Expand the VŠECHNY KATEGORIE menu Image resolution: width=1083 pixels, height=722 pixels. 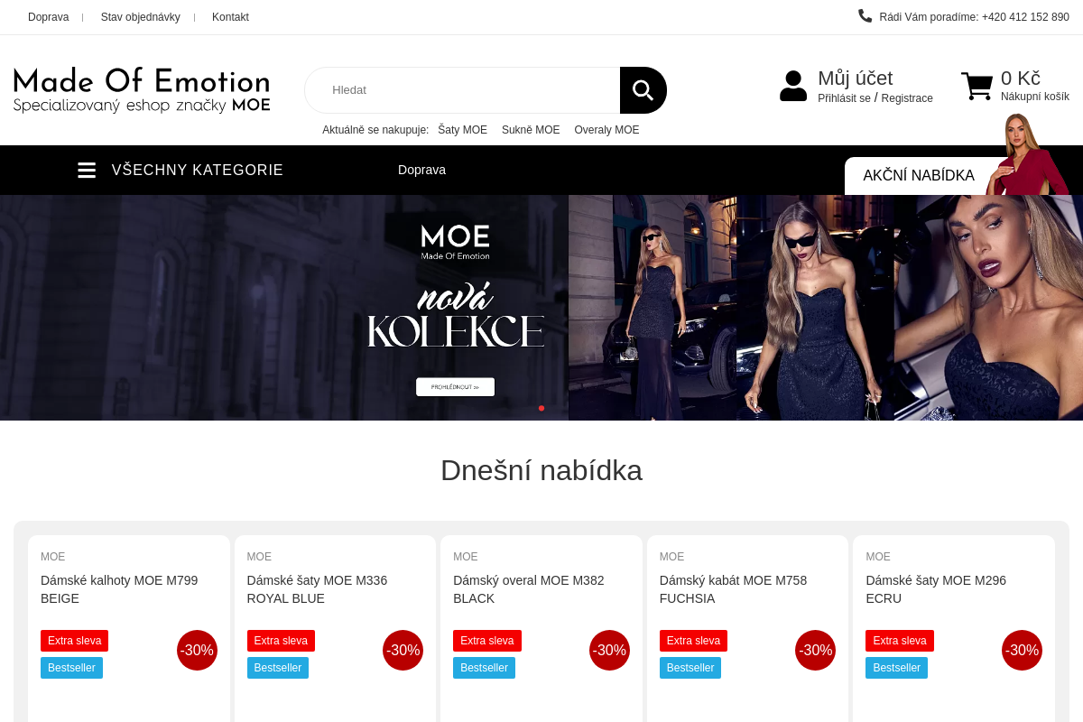198,170
